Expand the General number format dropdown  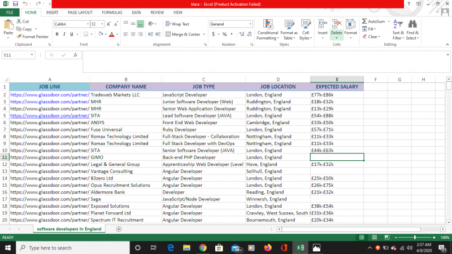click(250, 24)
